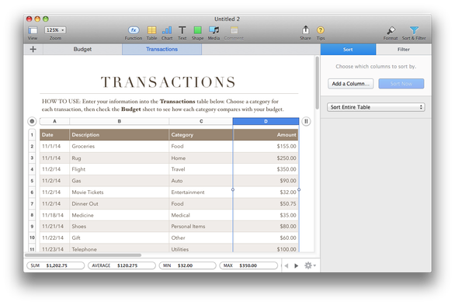Screen dimensions: 455x305
Task: Click the Comment toolbar icon
Action: tap(234, 29)
